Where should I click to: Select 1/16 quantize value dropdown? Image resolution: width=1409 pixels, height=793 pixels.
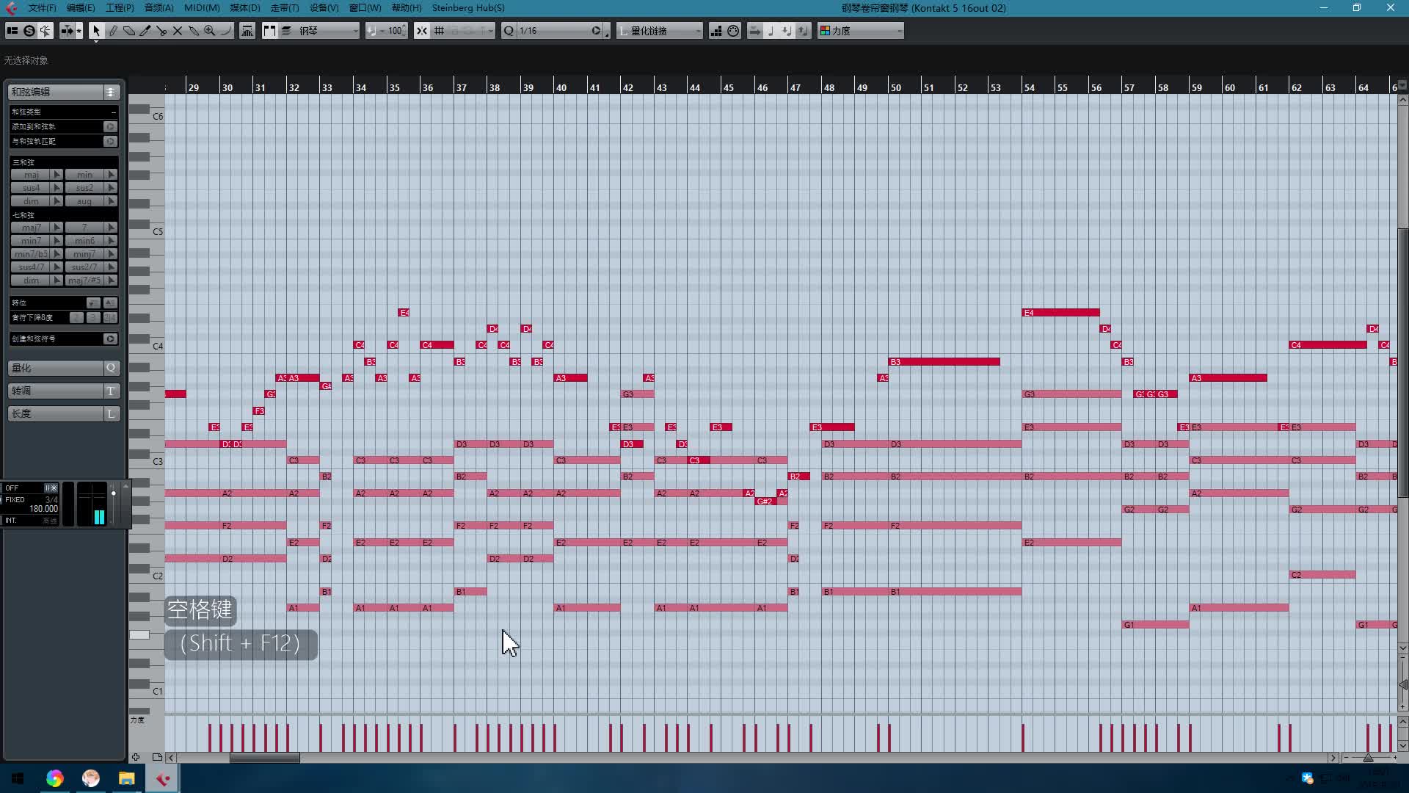(556, 30)
